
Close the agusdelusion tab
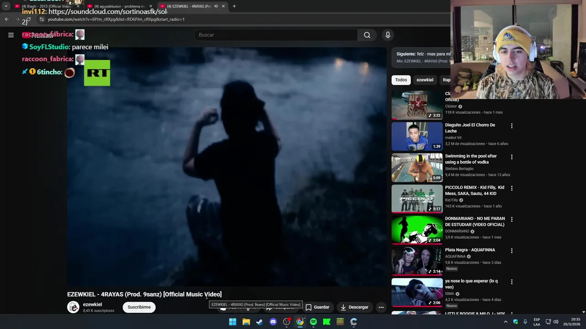point(151,6)
